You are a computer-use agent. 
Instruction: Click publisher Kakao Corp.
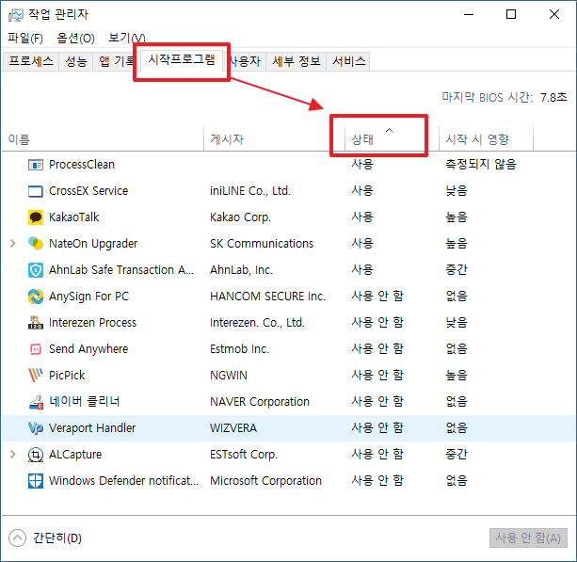click(x=240, y=217)
